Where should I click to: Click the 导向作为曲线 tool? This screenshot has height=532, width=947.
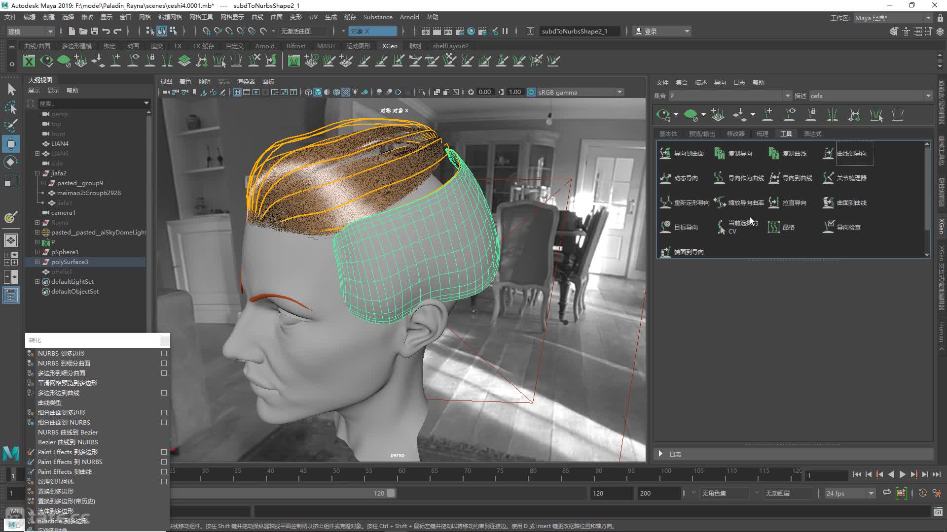tap(739, 178)
